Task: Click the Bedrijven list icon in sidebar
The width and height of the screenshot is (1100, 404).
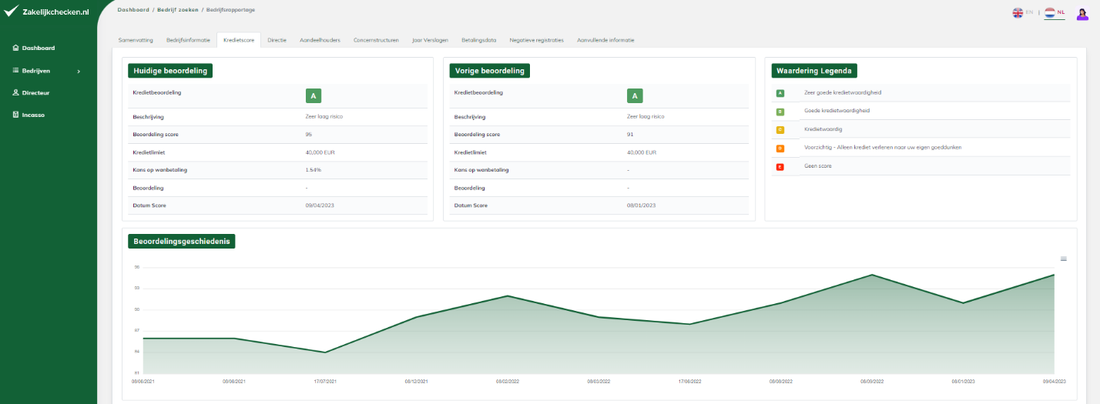Action: tap(15, 71)
